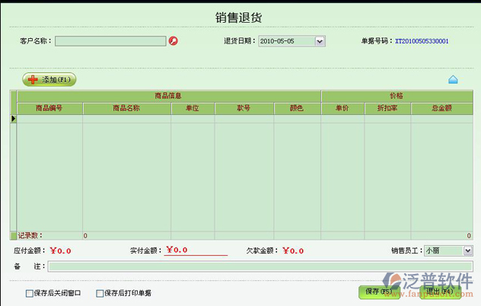Viewport: 481px width, 306px height.
Task: Click the blue collapse arrow icon above table
Action: click(453, 79)
